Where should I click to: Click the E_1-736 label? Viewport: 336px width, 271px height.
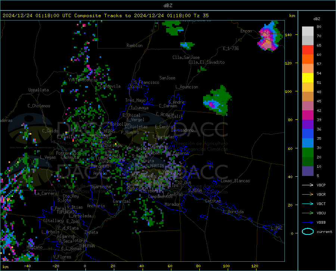click(x=231, y=48)
